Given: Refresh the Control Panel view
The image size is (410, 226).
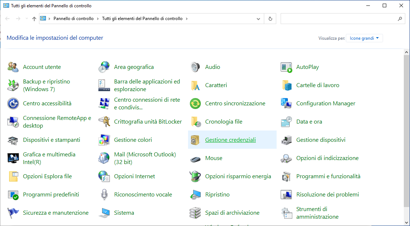Looking at the screenshot, I should pyautogui.click(x=270, y=19).
